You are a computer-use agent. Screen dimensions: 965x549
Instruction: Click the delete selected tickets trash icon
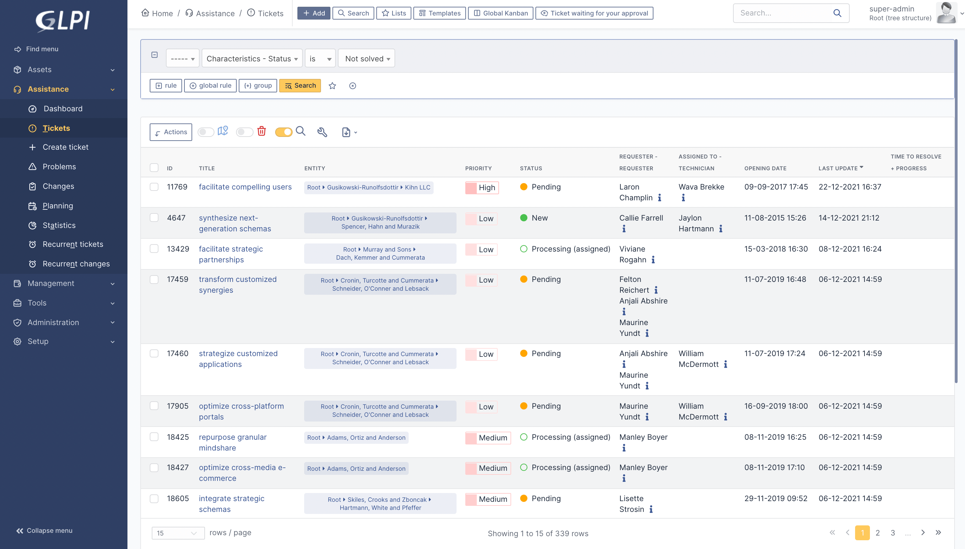tap(261, 132)
